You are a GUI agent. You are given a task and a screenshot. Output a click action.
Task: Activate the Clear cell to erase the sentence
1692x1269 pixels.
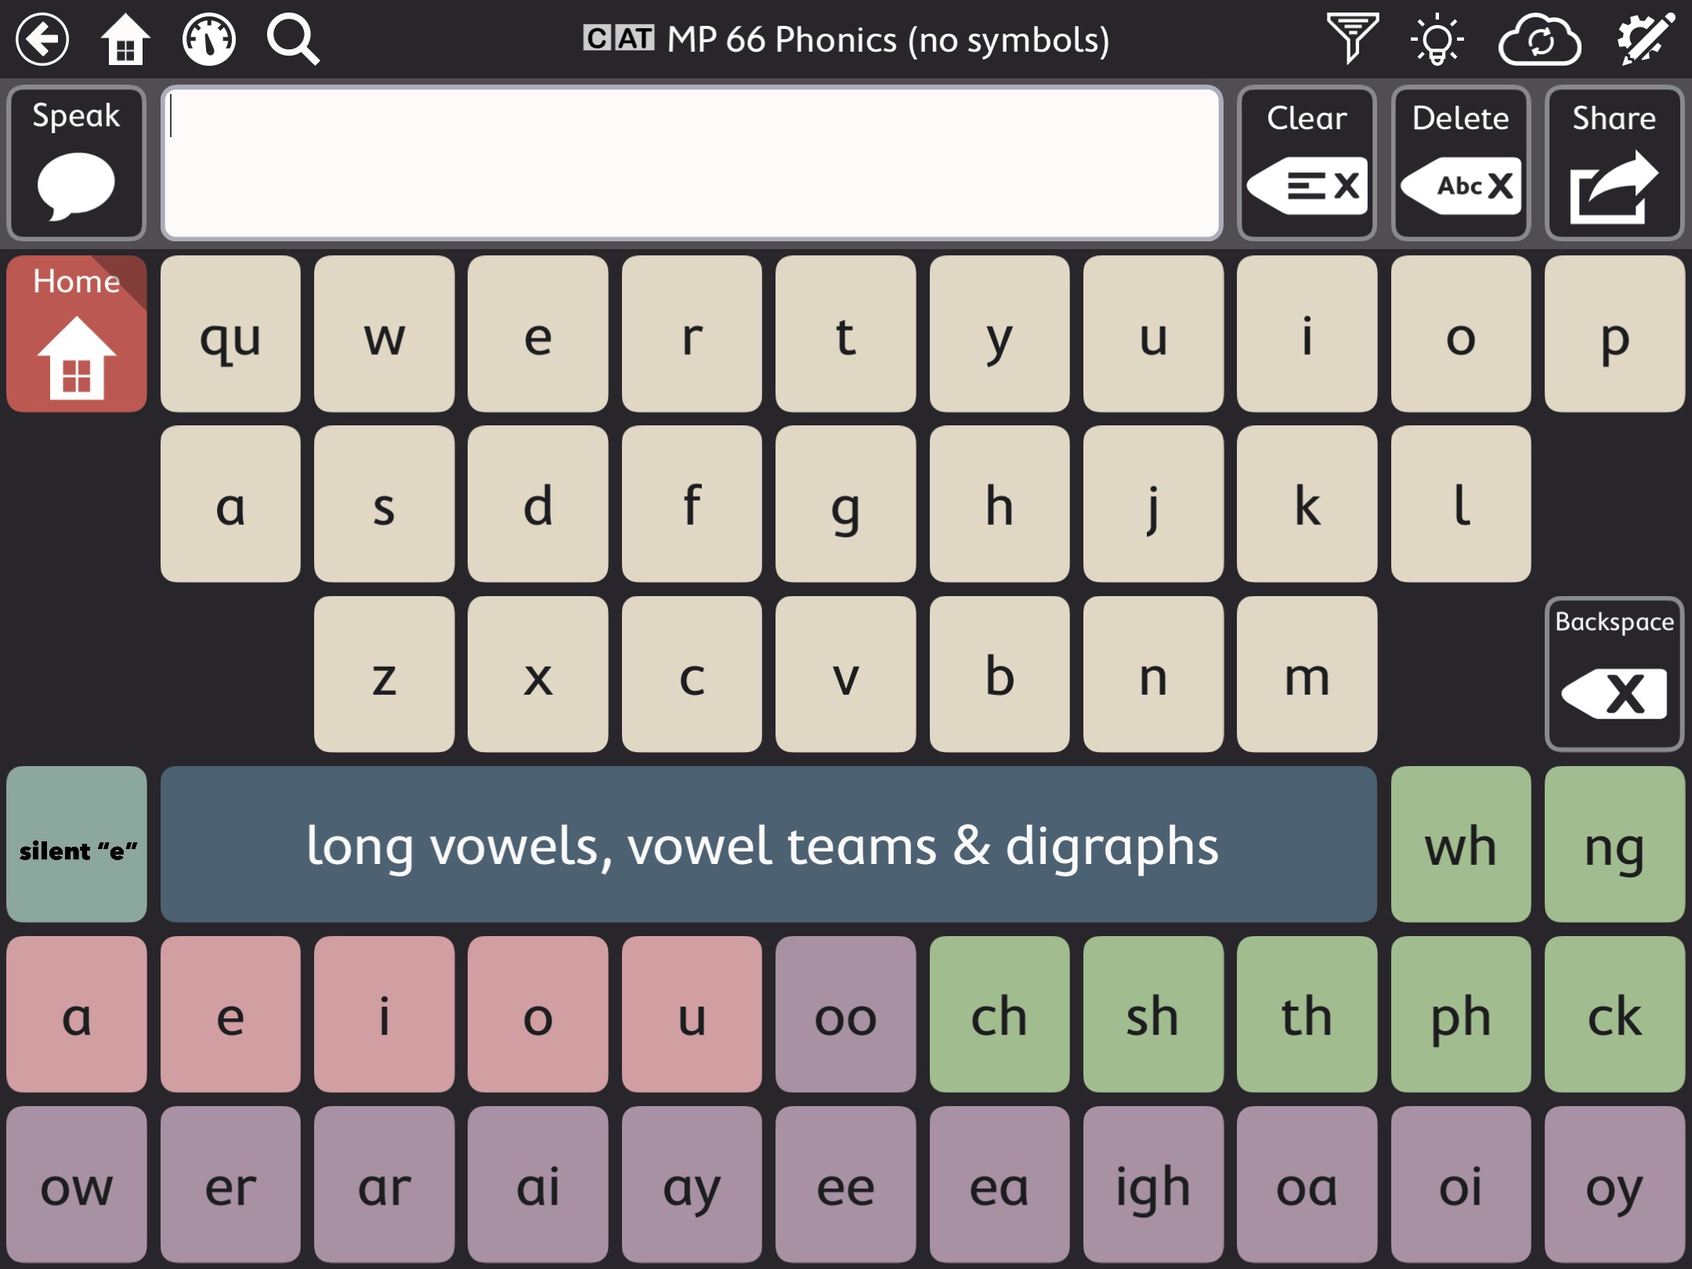(x=1306, y=162)
